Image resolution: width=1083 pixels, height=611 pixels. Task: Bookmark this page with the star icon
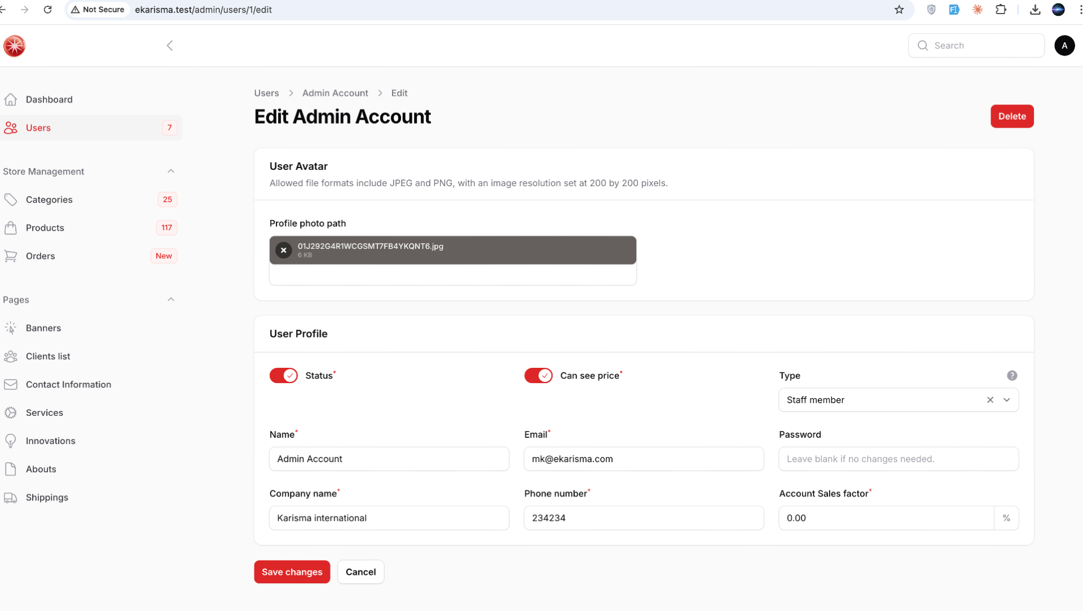tap(899, 10)
